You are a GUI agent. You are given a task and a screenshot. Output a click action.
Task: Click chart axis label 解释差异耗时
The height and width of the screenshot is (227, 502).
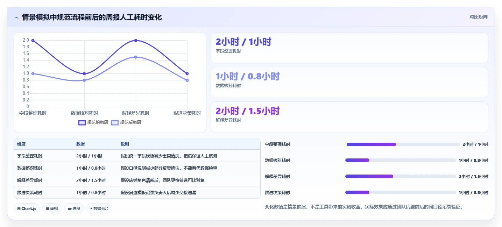pyautogui.click(x=136, y=113)
